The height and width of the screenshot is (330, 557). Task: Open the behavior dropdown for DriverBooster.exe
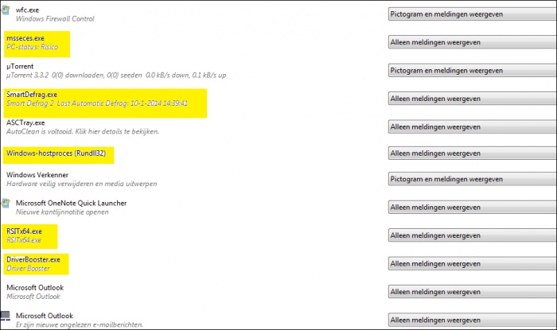pos(473,264)
